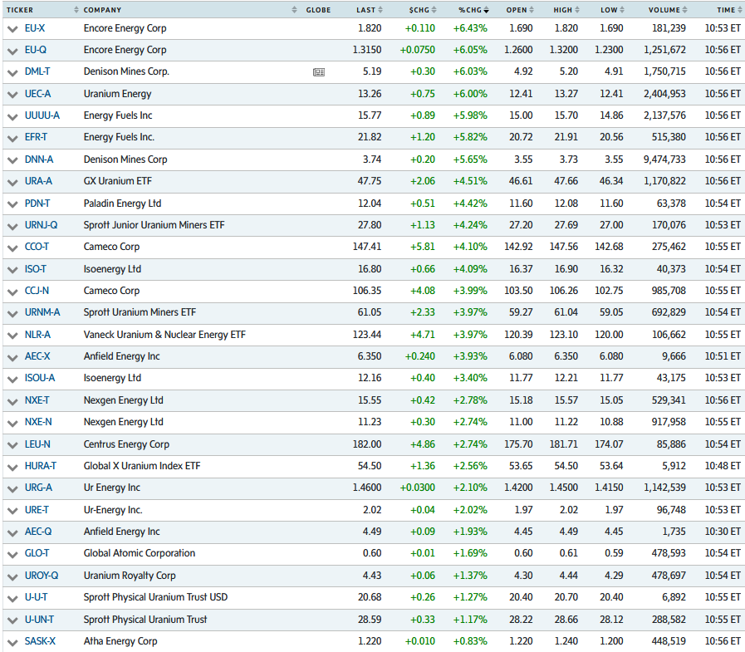Viewport: 745px width, 652px height.
Task: Select Sprott Junior Uranium Miners ETF name
Action: [x=154, y=225]
